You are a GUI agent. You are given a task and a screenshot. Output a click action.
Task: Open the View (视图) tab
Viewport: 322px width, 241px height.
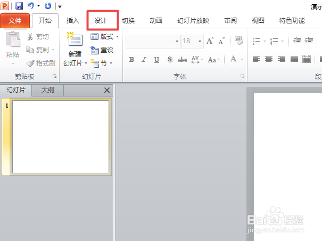(x=258, y=21)
